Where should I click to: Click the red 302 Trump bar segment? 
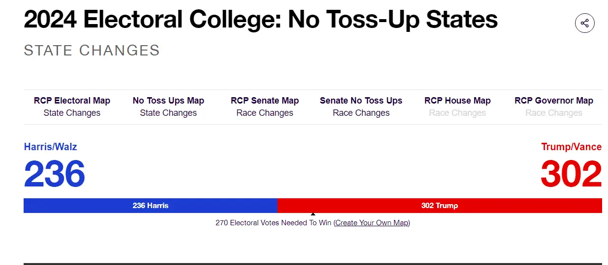439,206
